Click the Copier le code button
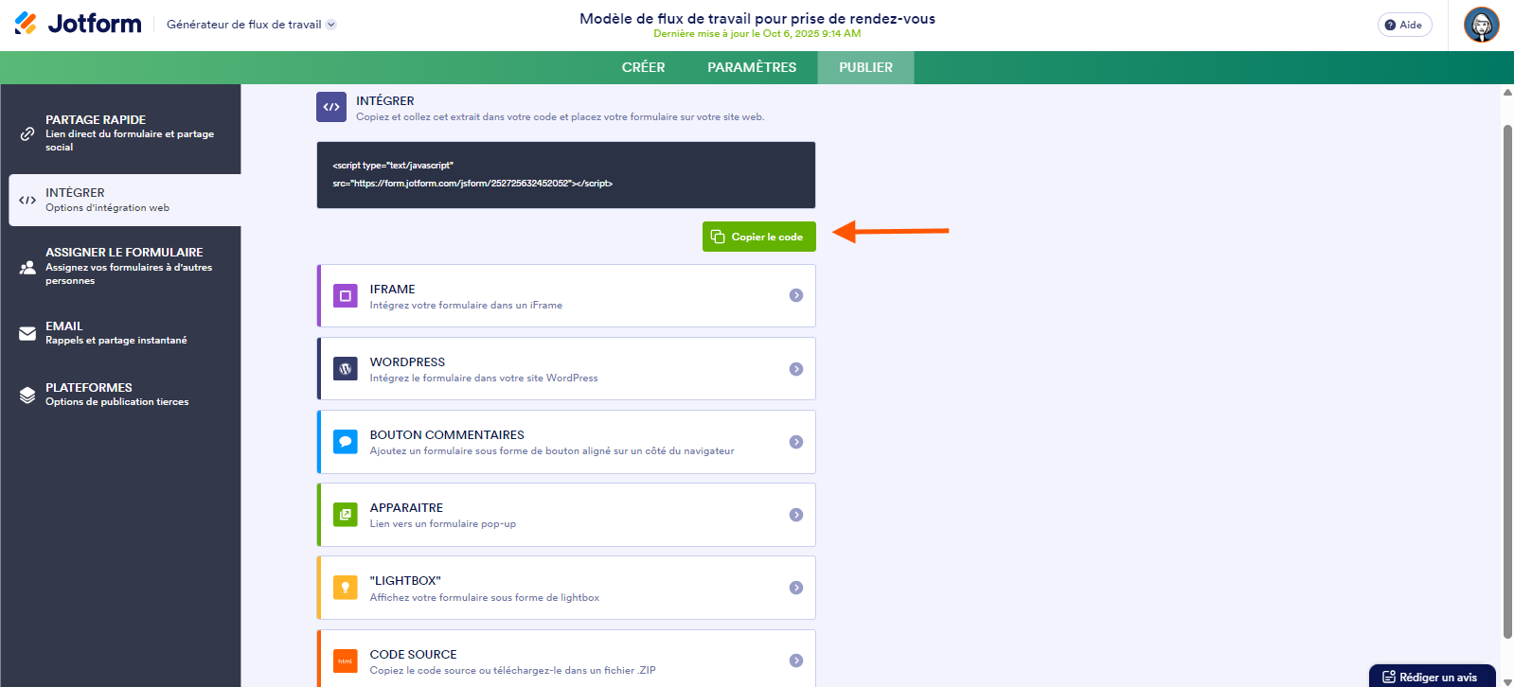Screen dimensions: 1514x687 click(x=758, y=237)
